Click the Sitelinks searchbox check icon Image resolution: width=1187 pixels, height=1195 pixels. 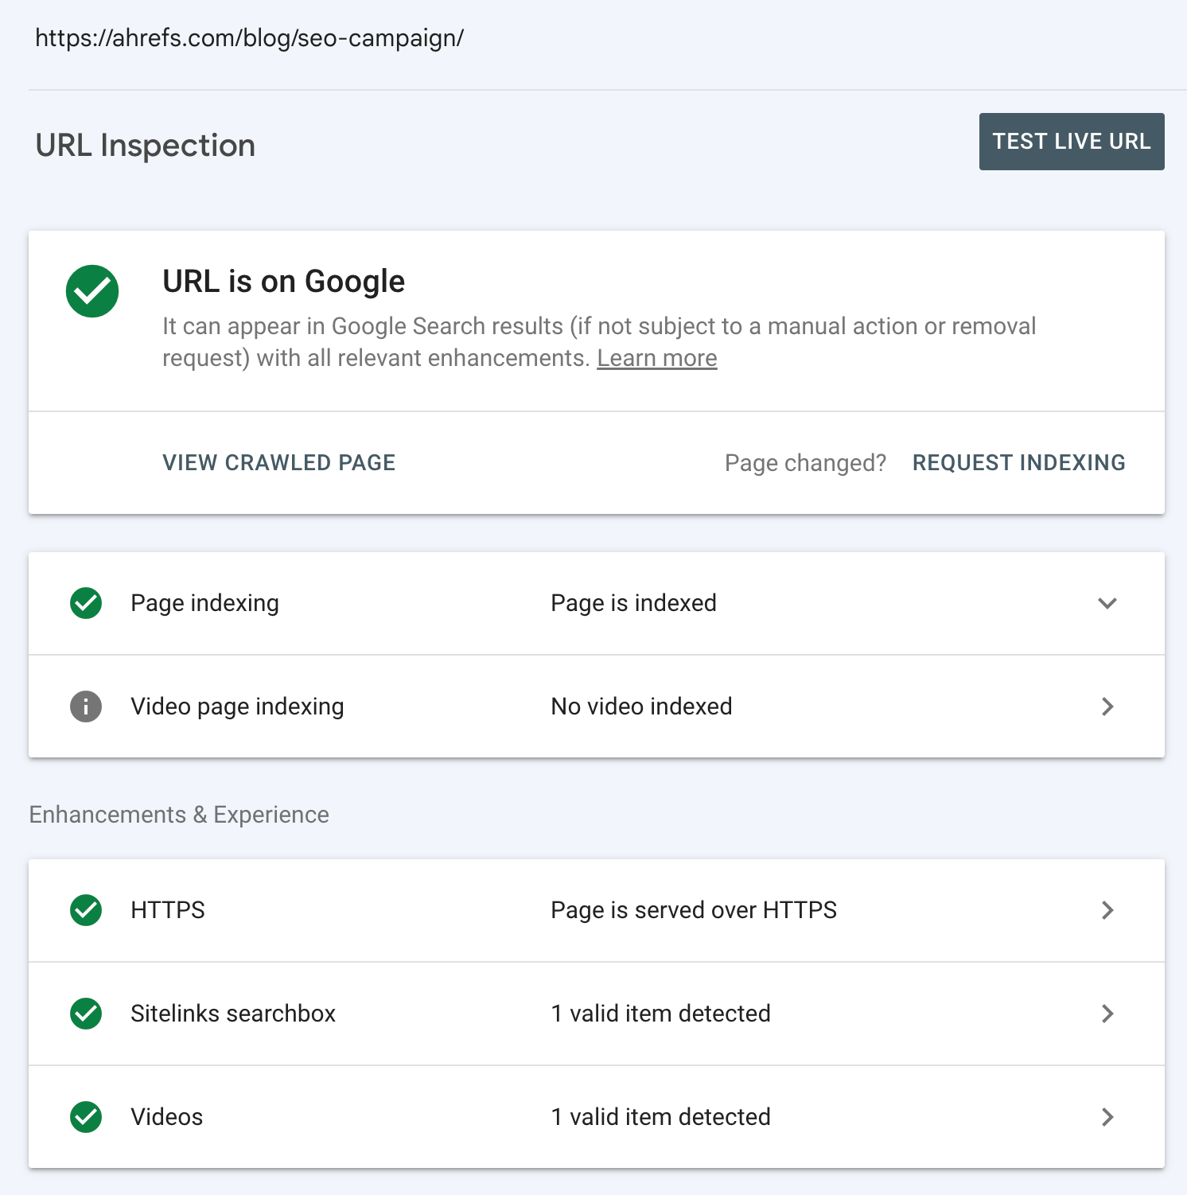[85, 1014]
